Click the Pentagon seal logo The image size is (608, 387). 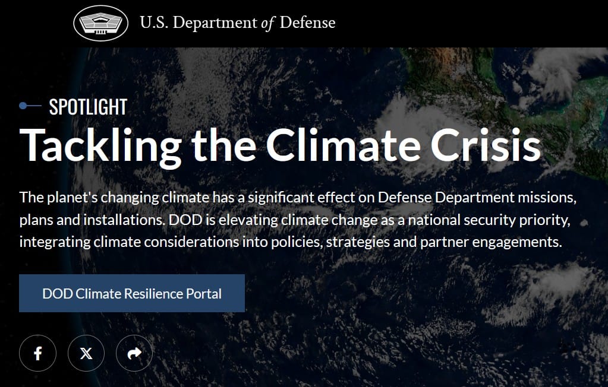[100, 23]
